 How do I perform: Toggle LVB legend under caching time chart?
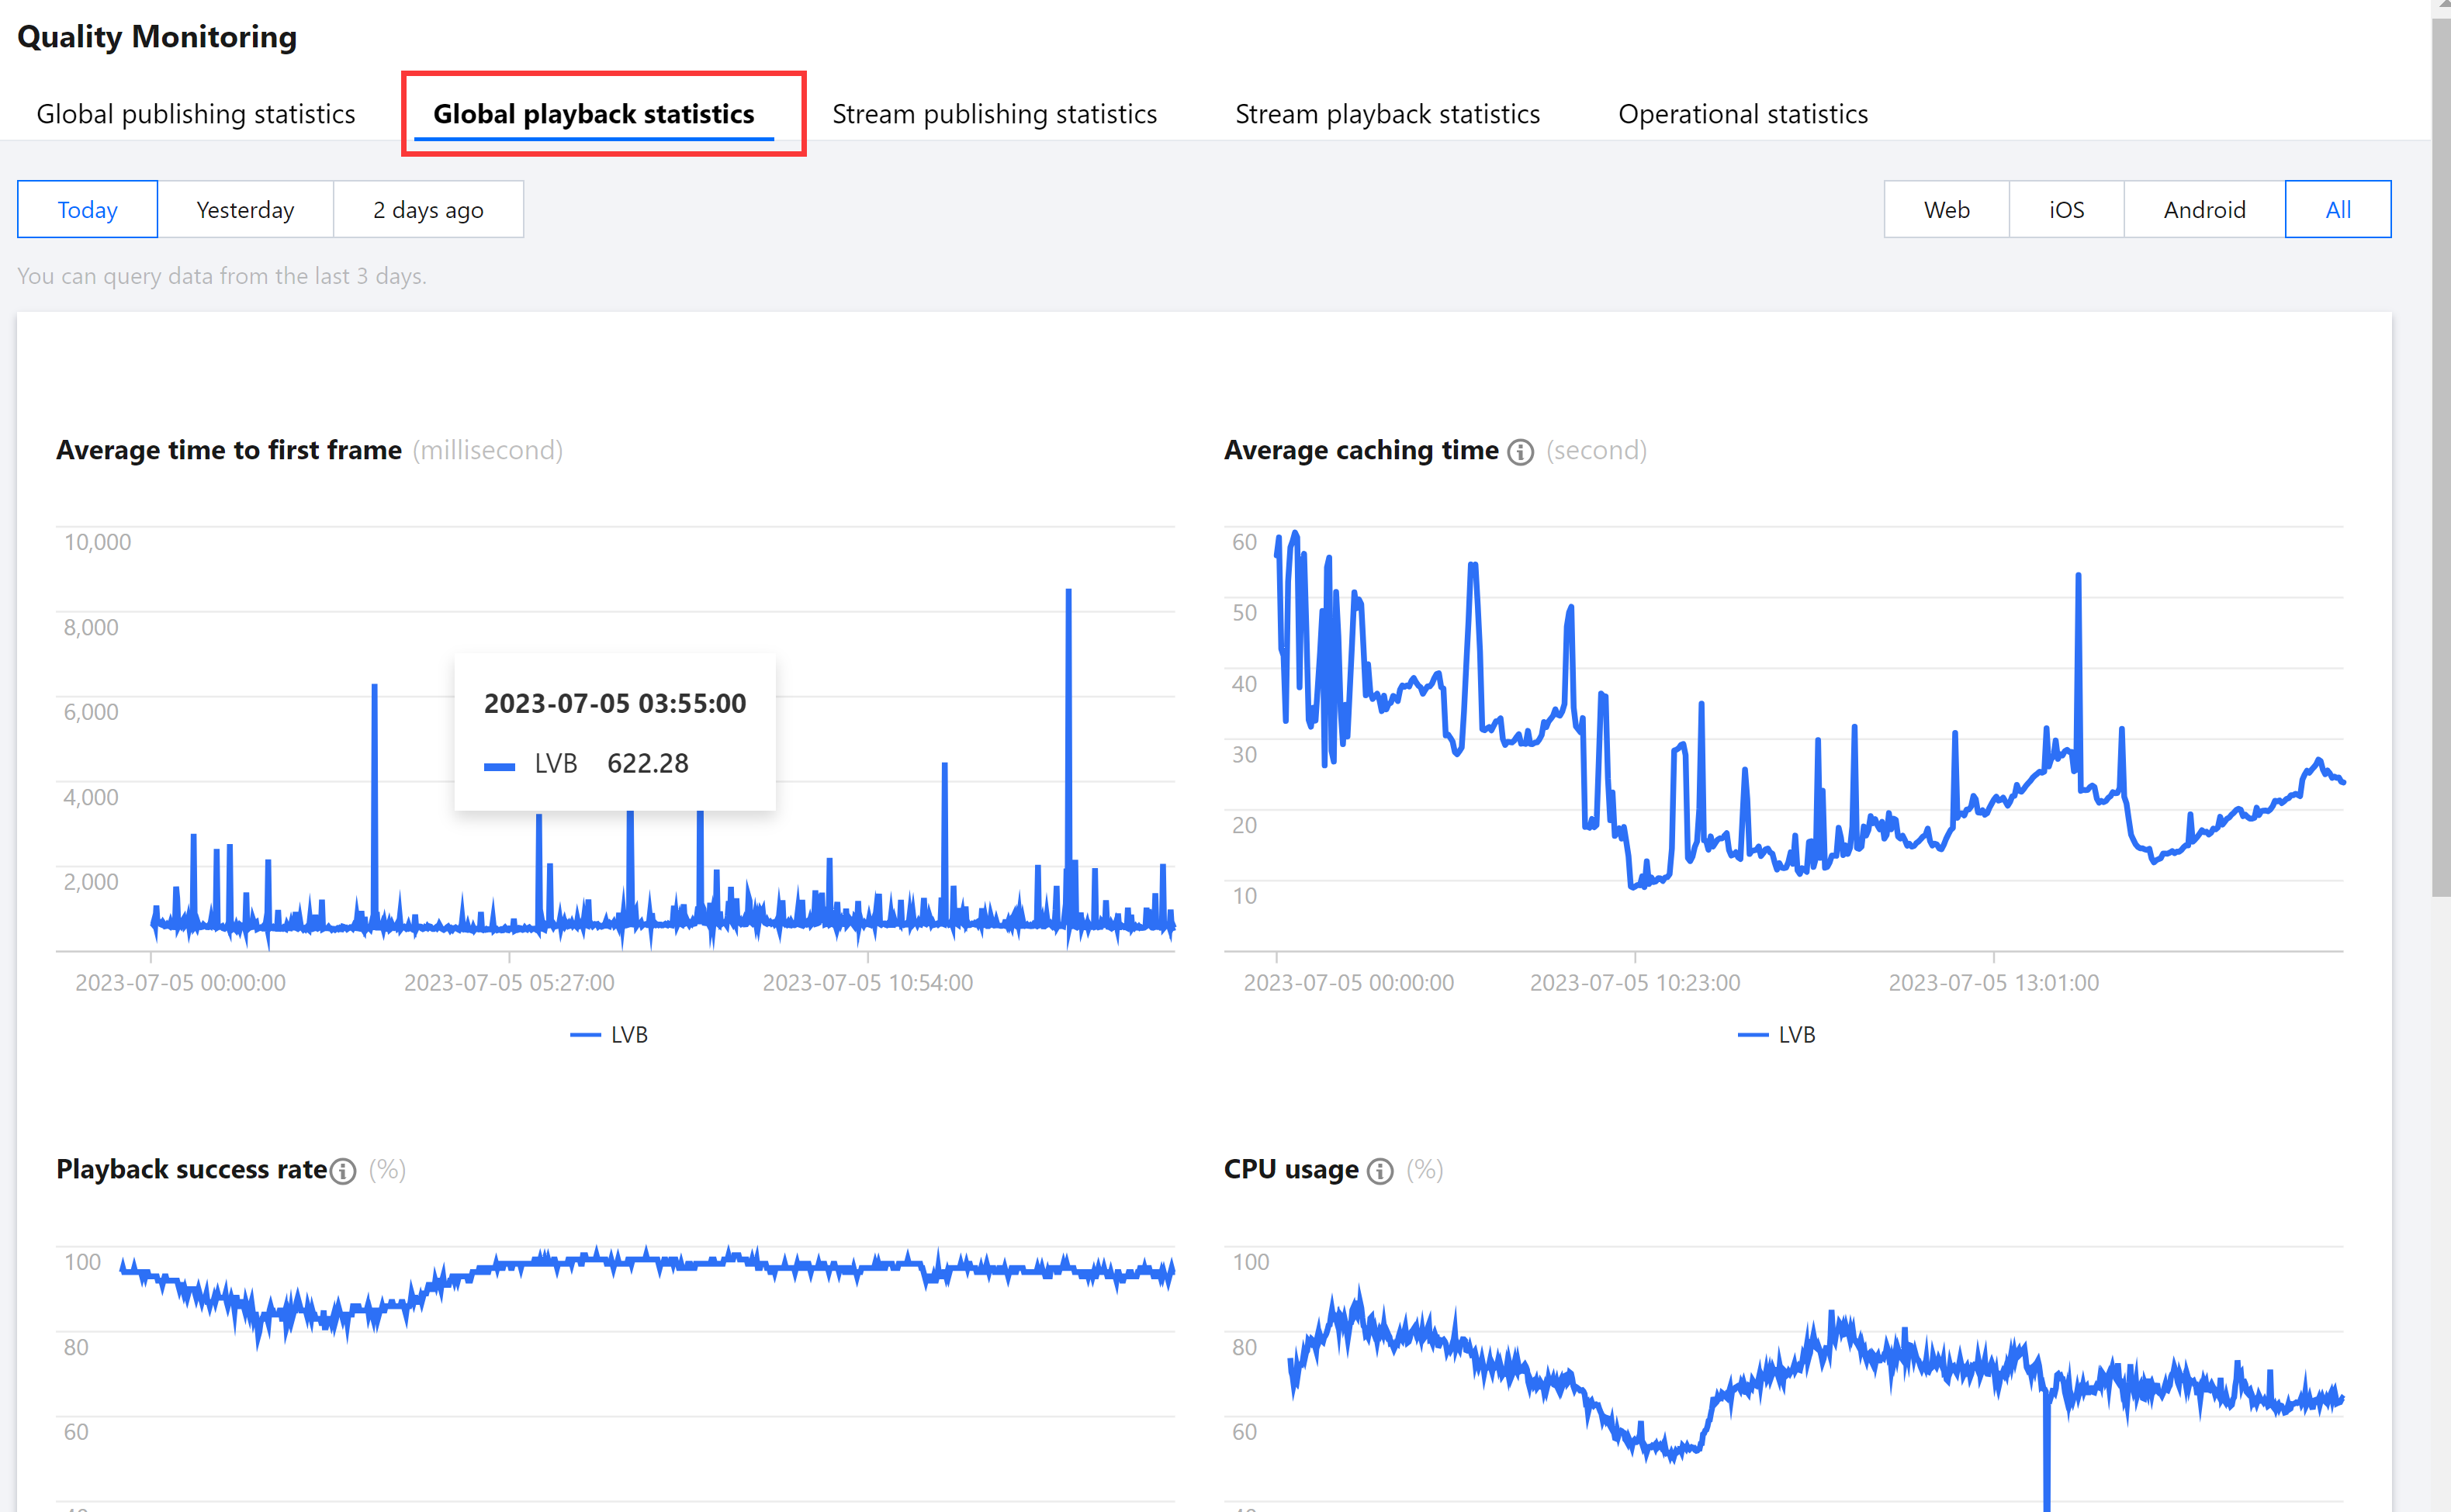tap(1777, 1035)
